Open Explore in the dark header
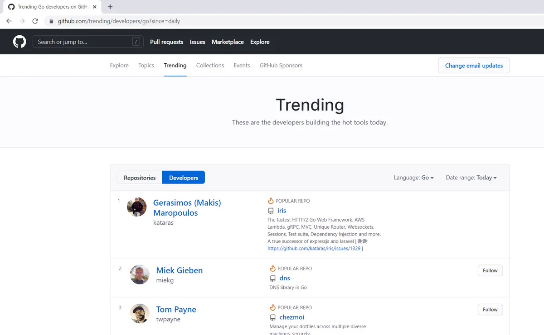This screenshot has width=544, height=335. (x=260, y=42)
